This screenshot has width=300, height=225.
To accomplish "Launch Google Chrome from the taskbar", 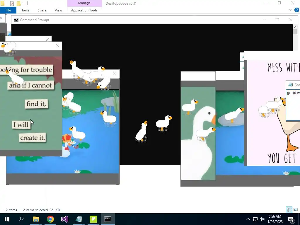I will [x=50, y=219].
